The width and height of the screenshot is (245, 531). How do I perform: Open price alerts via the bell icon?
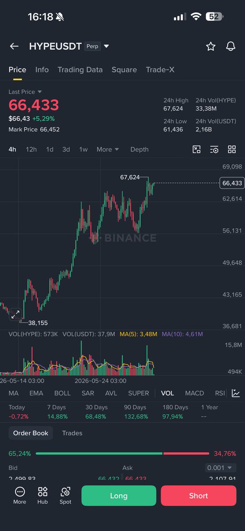pyautogui.click(x=231, y=46)
